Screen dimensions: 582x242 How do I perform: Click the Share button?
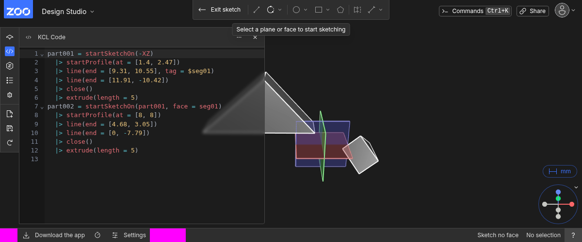click(x=532, y=11)
